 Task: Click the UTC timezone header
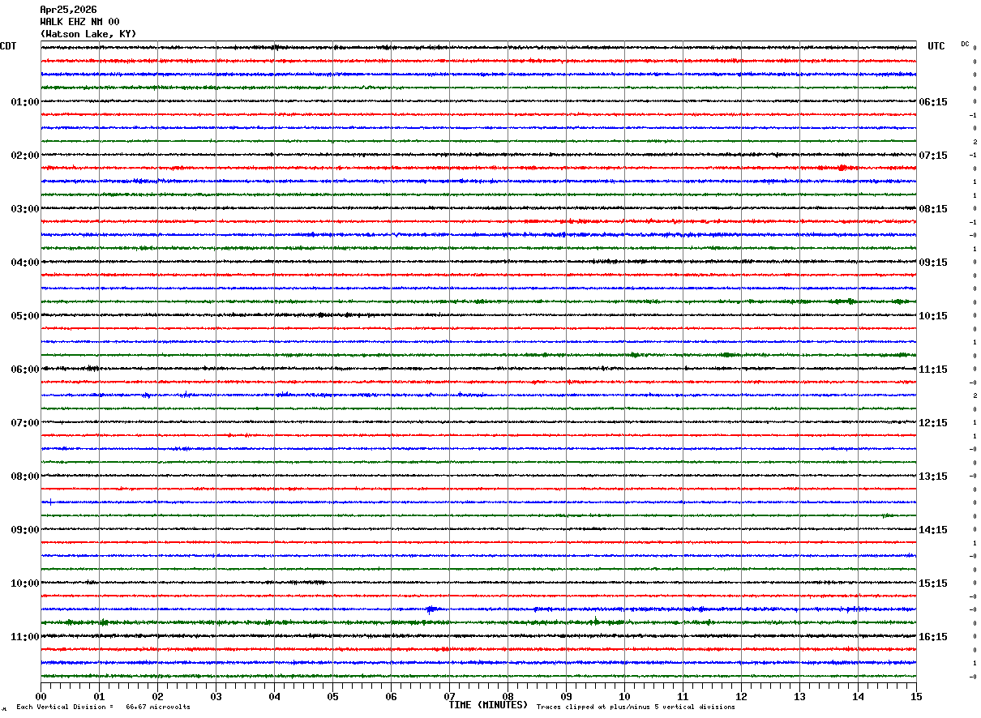click(936, 46)
